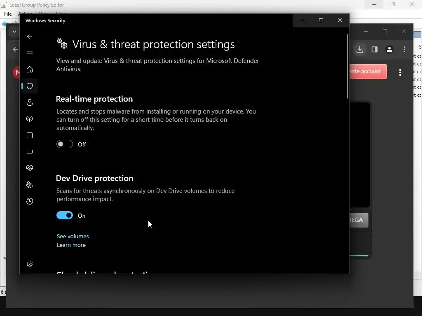This screenshot has width=422, height=316.
Task: Open Family options icon in sidebar
Action: (x=30, y=185)
